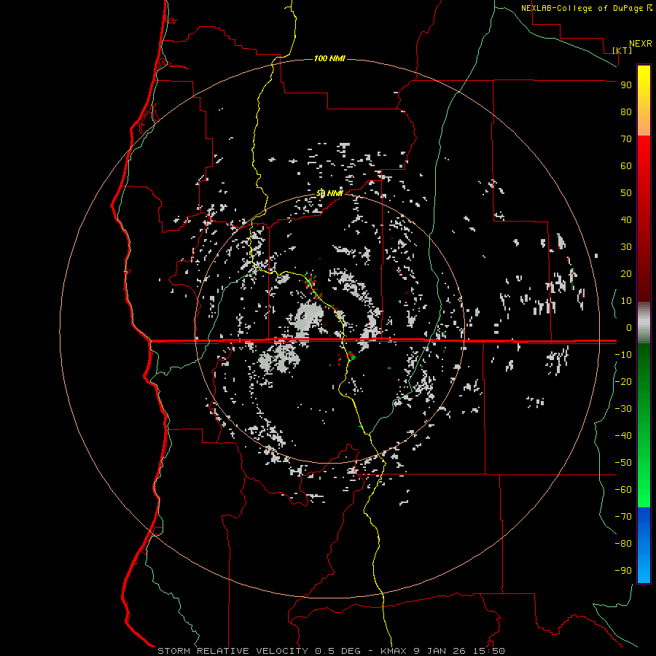The width and height of the screenshot is (656, 656).
Task: Select the "-50" value on velocity scale
Action: (623, 463)
